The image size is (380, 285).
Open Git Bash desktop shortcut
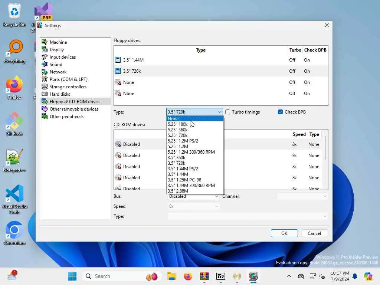[14, 124]
